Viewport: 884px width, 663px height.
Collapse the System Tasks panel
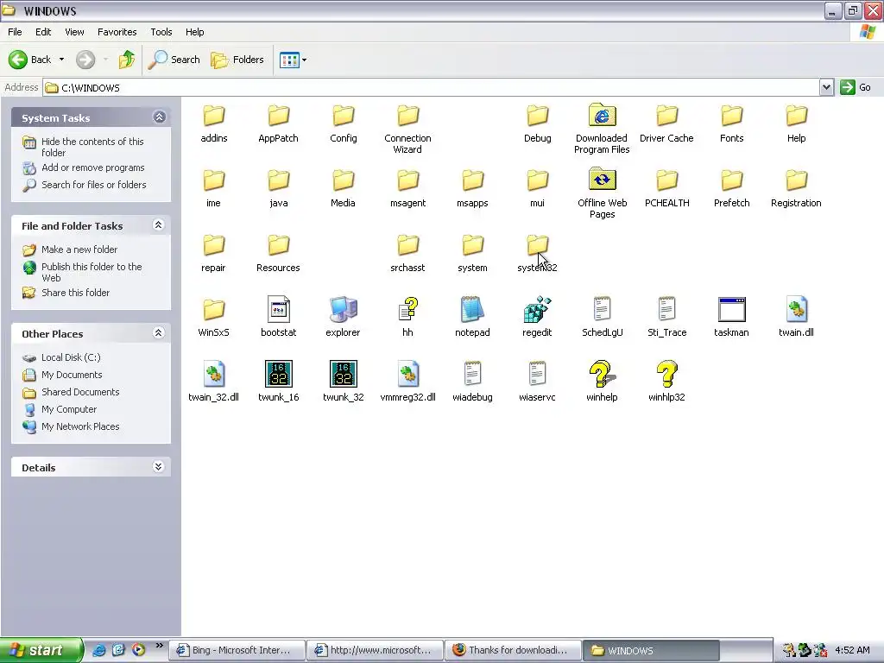tap(159, 117)
